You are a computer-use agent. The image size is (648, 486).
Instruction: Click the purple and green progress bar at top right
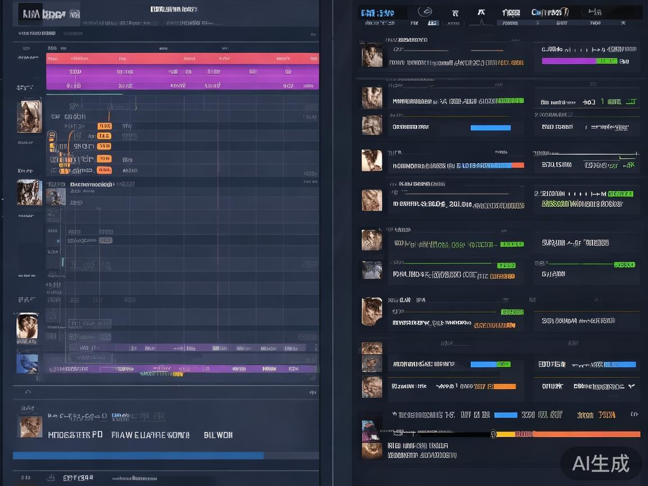click(x=579, y=61)
